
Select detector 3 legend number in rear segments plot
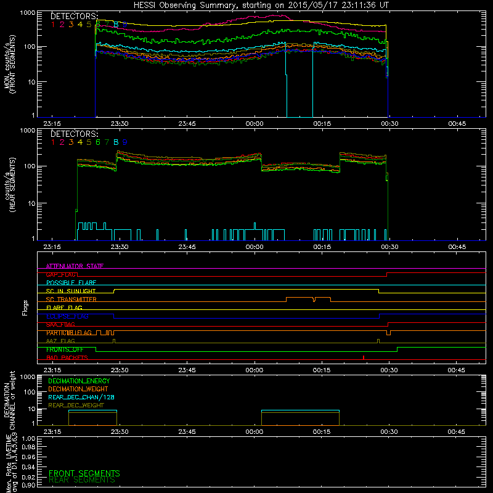click(x=71, y=142)
